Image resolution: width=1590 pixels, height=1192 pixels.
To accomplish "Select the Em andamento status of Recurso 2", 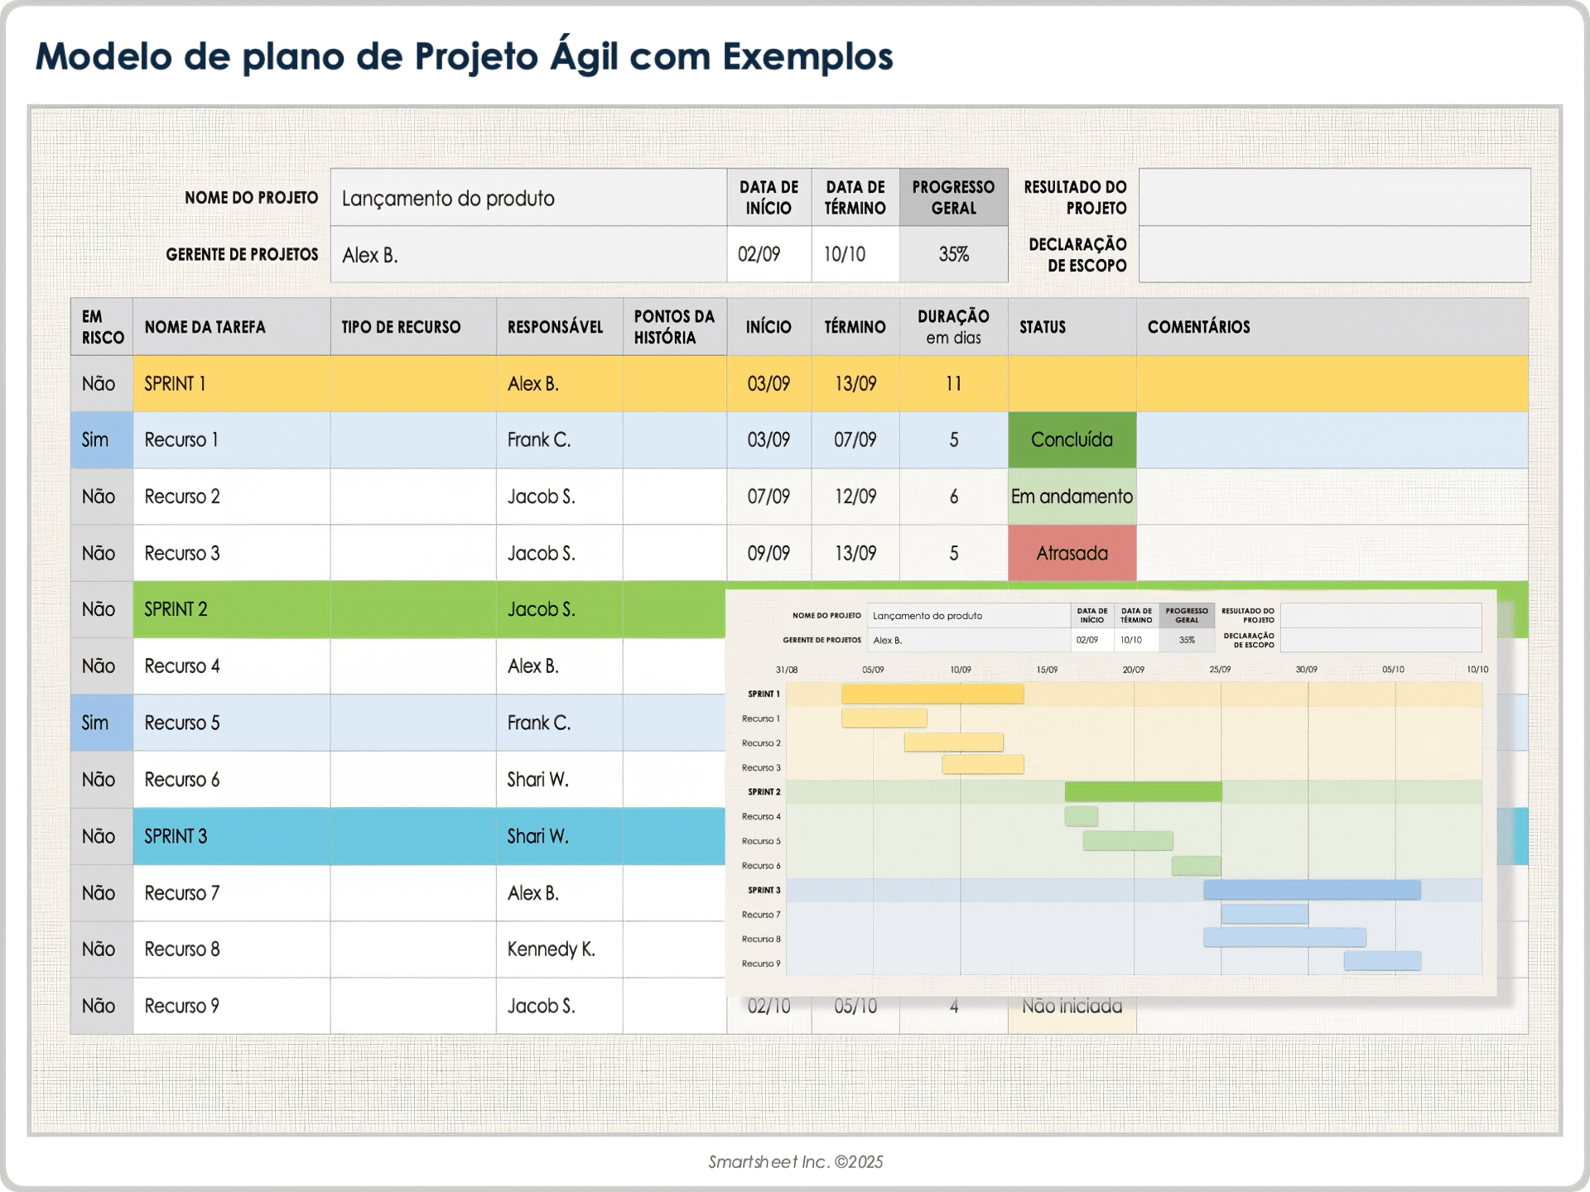I will [x=1072, y=497].
